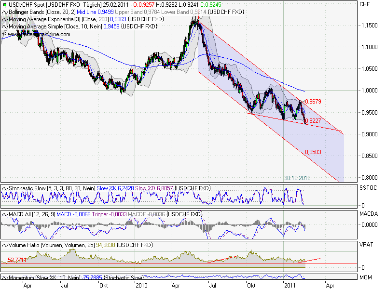Select the Bollinger Bands wave icon
The width and height of the screenshot is (386, 289).
click(x=4, y=12)
